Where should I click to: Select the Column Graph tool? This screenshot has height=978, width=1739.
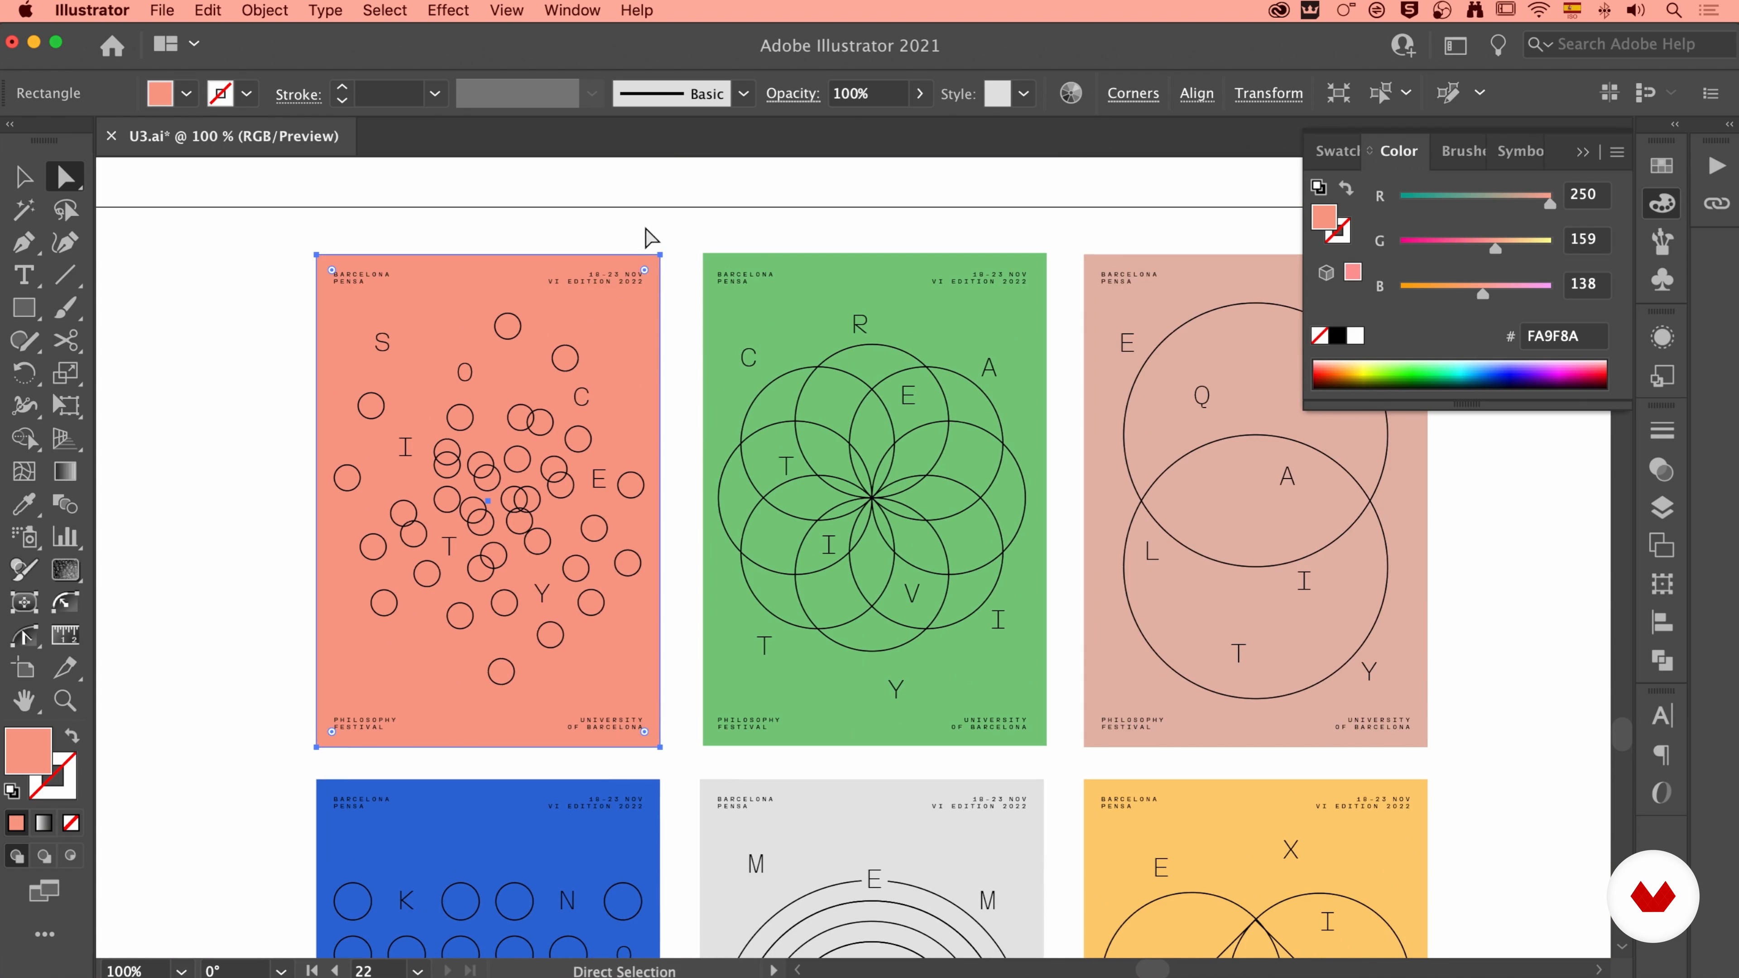[x=66, y=537]
